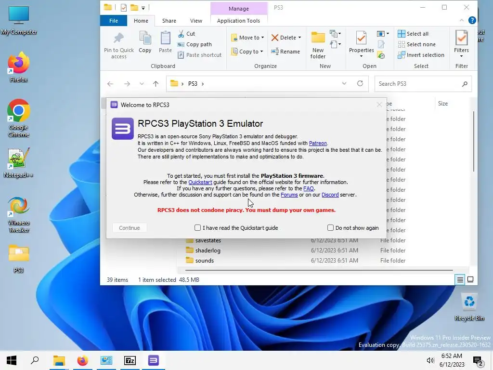Open the File menu tab
This screenshot has height=370, width=493.
pyautogui.click(x=114, y=20)
